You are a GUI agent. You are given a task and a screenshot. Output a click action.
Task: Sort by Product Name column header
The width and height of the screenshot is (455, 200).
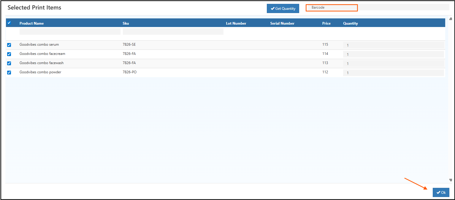[x=31, y=23]
